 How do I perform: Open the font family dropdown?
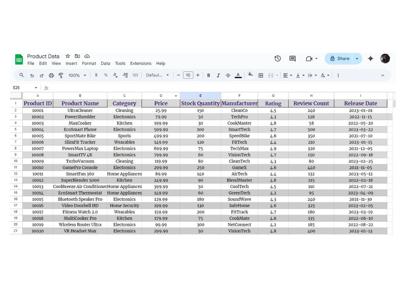click(x=157, y=75)
